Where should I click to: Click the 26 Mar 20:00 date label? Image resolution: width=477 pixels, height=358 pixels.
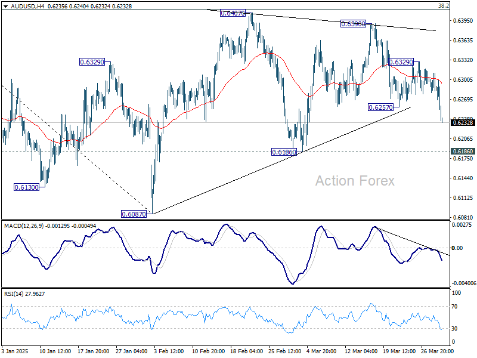click(438, 351)
